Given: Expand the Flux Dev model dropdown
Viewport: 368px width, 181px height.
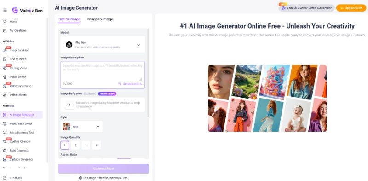Looking at the screenshot, I should tap(103, 45).
